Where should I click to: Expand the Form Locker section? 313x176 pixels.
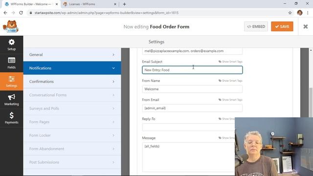[72, 135]
